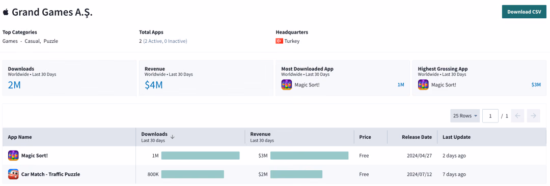Click Magic Sort! name in Most Downloaded card

tap(307, 85)
